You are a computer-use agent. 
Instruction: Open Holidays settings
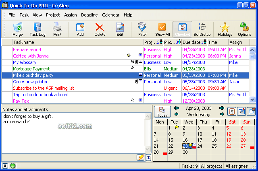225,29
